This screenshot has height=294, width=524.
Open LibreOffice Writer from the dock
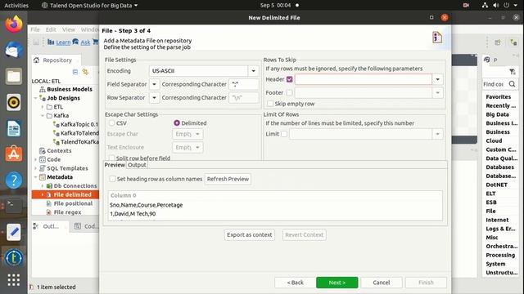coord(14,128)
